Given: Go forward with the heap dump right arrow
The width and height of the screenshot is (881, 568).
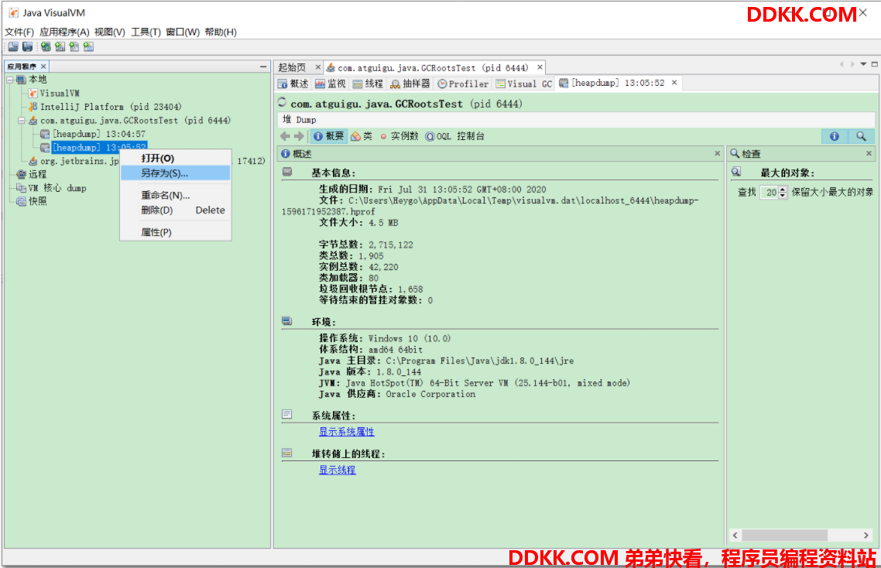Looking at the screenshot, I should click(299, 136).
